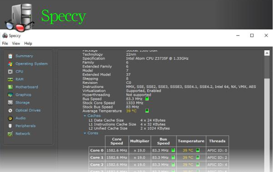Go to the Network section
Image resolution: width=273 pixels, height=172 pixels.
[x=23, y=134]
